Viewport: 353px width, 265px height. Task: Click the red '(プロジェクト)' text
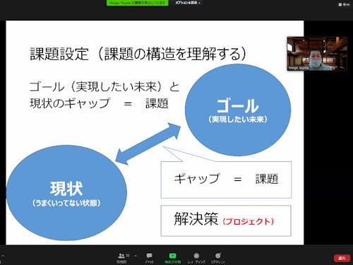pyautogui.click(x=249, y=221)
